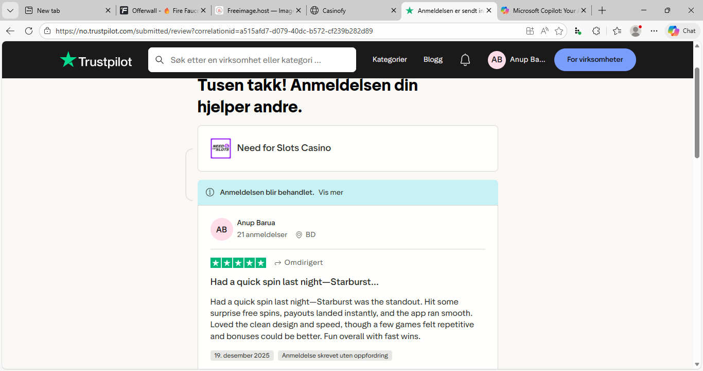Image resolution: width=703 pixels, height=371 pixels.
Task: Minimize the browser window
Action: [x=644, y=10]
